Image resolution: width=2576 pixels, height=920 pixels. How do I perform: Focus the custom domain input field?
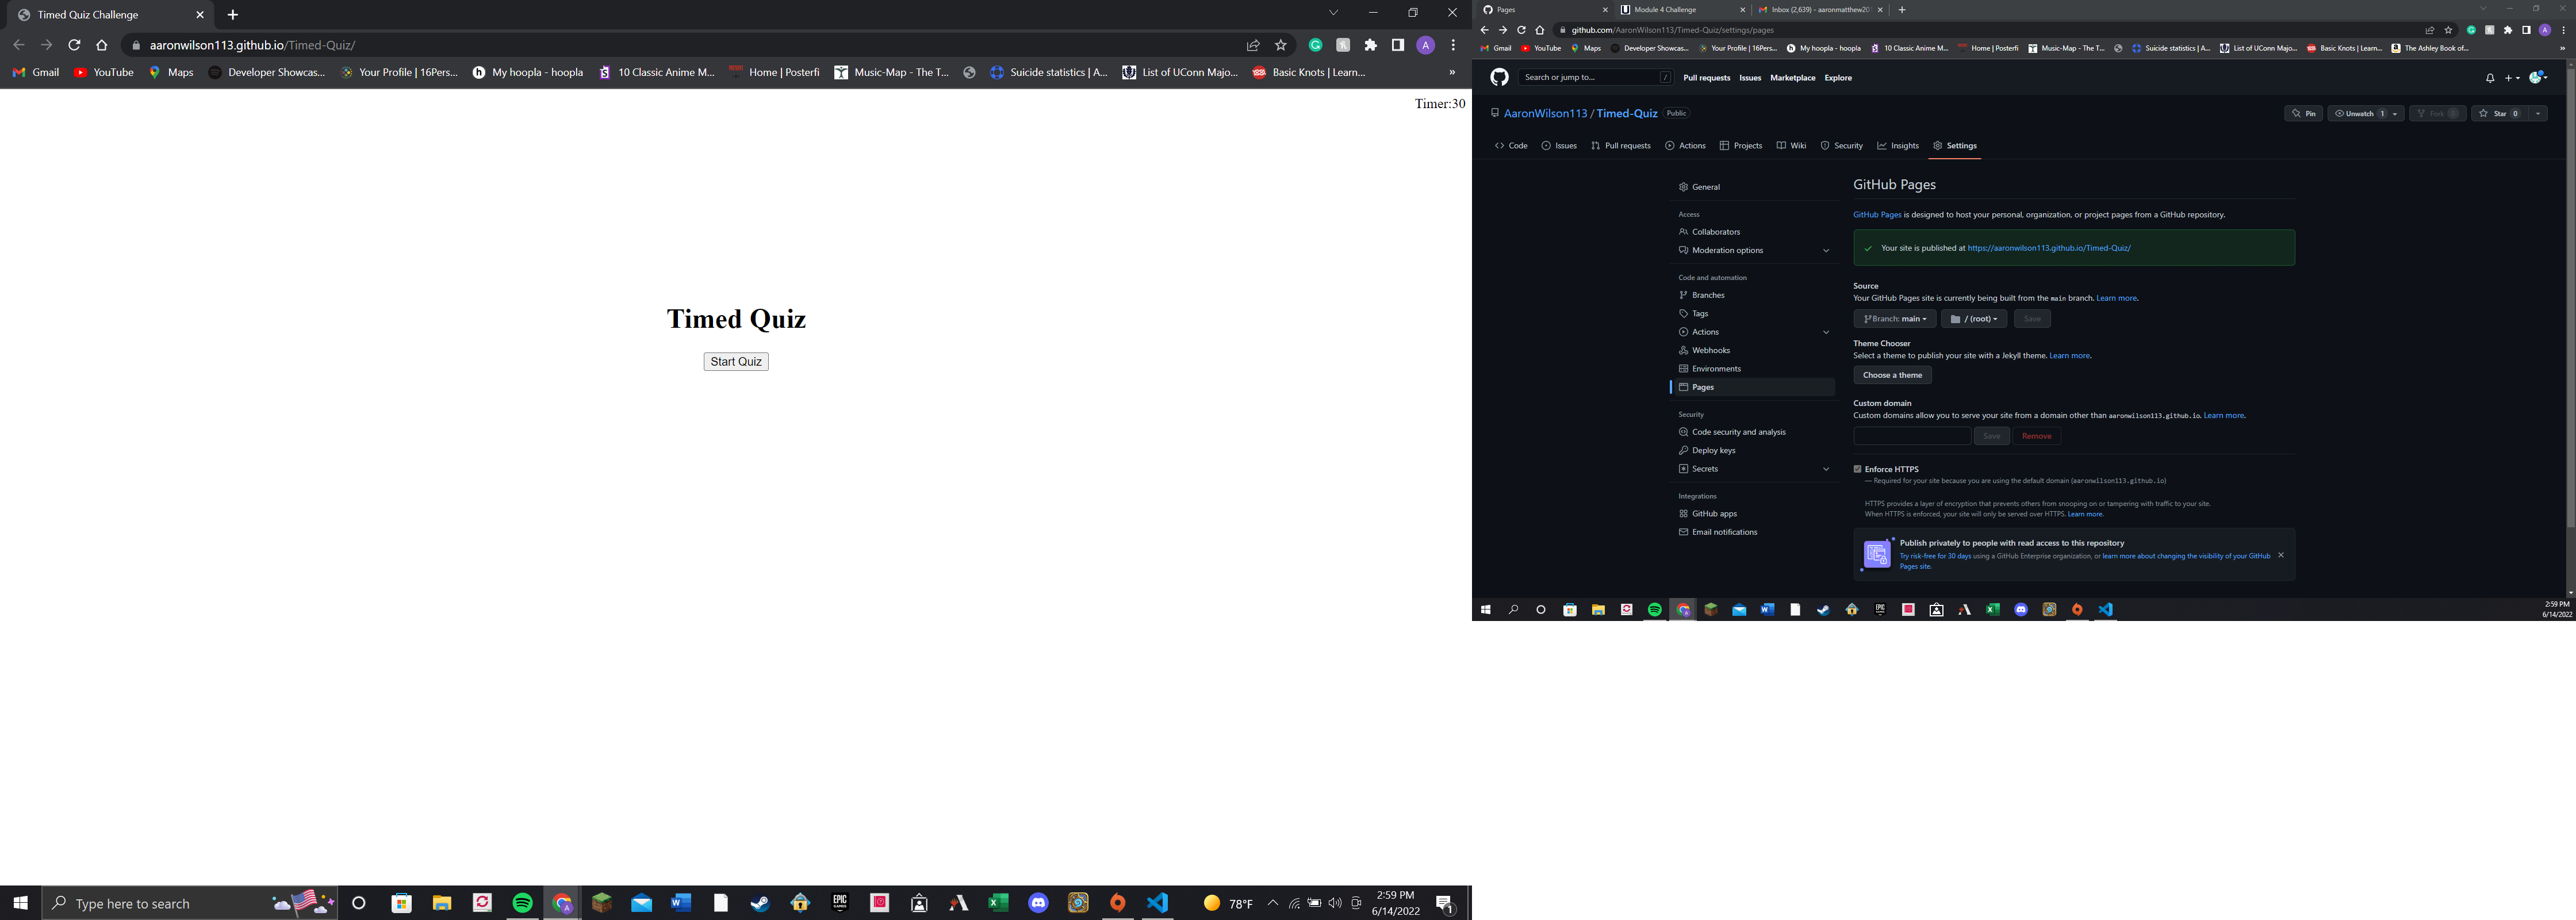point(1911,436)
